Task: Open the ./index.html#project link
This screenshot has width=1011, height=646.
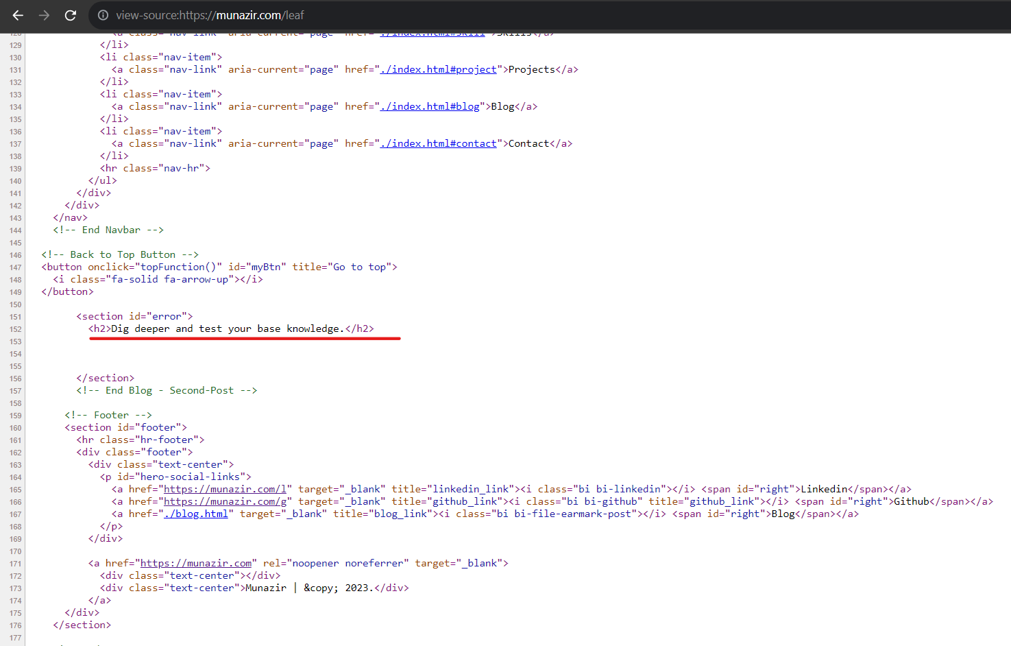Action: [439, 69]
